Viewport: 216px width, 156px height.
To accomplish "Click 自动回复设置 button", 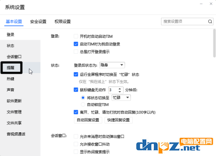I will tap(88, 120).
